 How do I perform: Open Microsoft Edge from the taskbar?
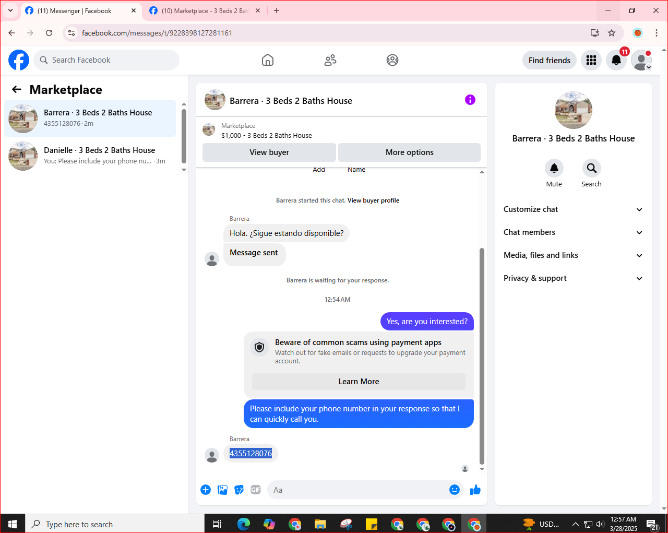(243, 524)
